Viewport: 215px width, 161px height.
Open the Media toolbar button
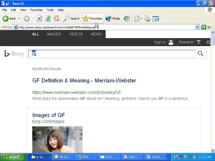113,19
